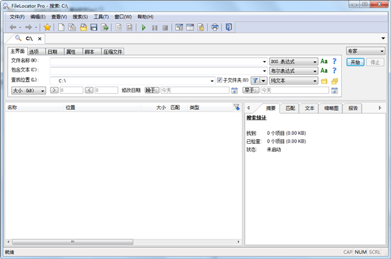Open containing text help question mark

(334, 71)
